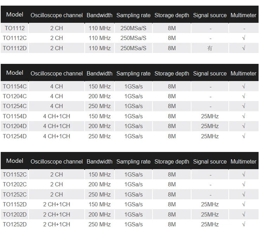
Task: Click the Model header of the top table
Action: [x=15, y=15]
